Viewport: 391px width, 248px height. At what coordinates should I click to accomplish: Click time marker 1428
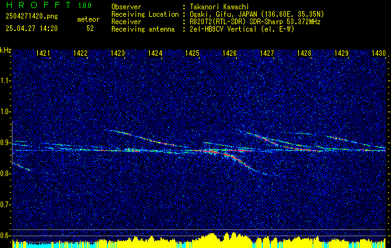(304, 53)
